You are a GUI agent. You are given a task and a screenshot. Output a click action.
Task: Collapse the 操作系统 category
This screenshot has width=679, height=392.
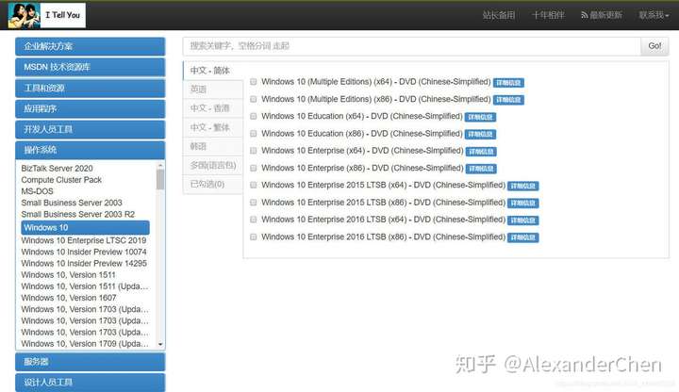91,150
